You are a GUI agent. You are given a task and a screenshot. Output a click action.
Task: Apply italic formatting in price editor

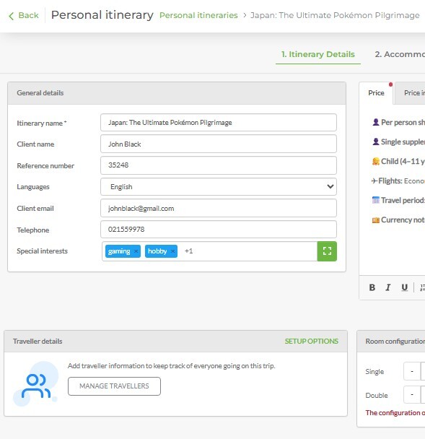coord(388,287)
